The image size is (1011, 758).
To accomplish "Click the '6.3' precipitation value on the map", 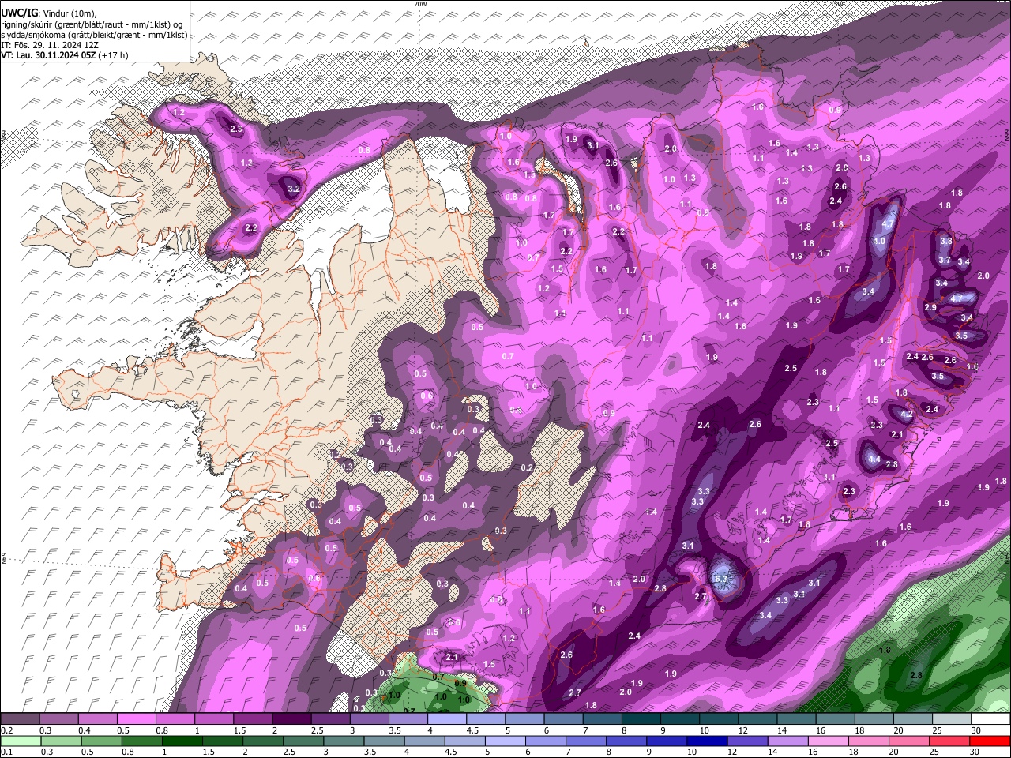I will (720, 579).
